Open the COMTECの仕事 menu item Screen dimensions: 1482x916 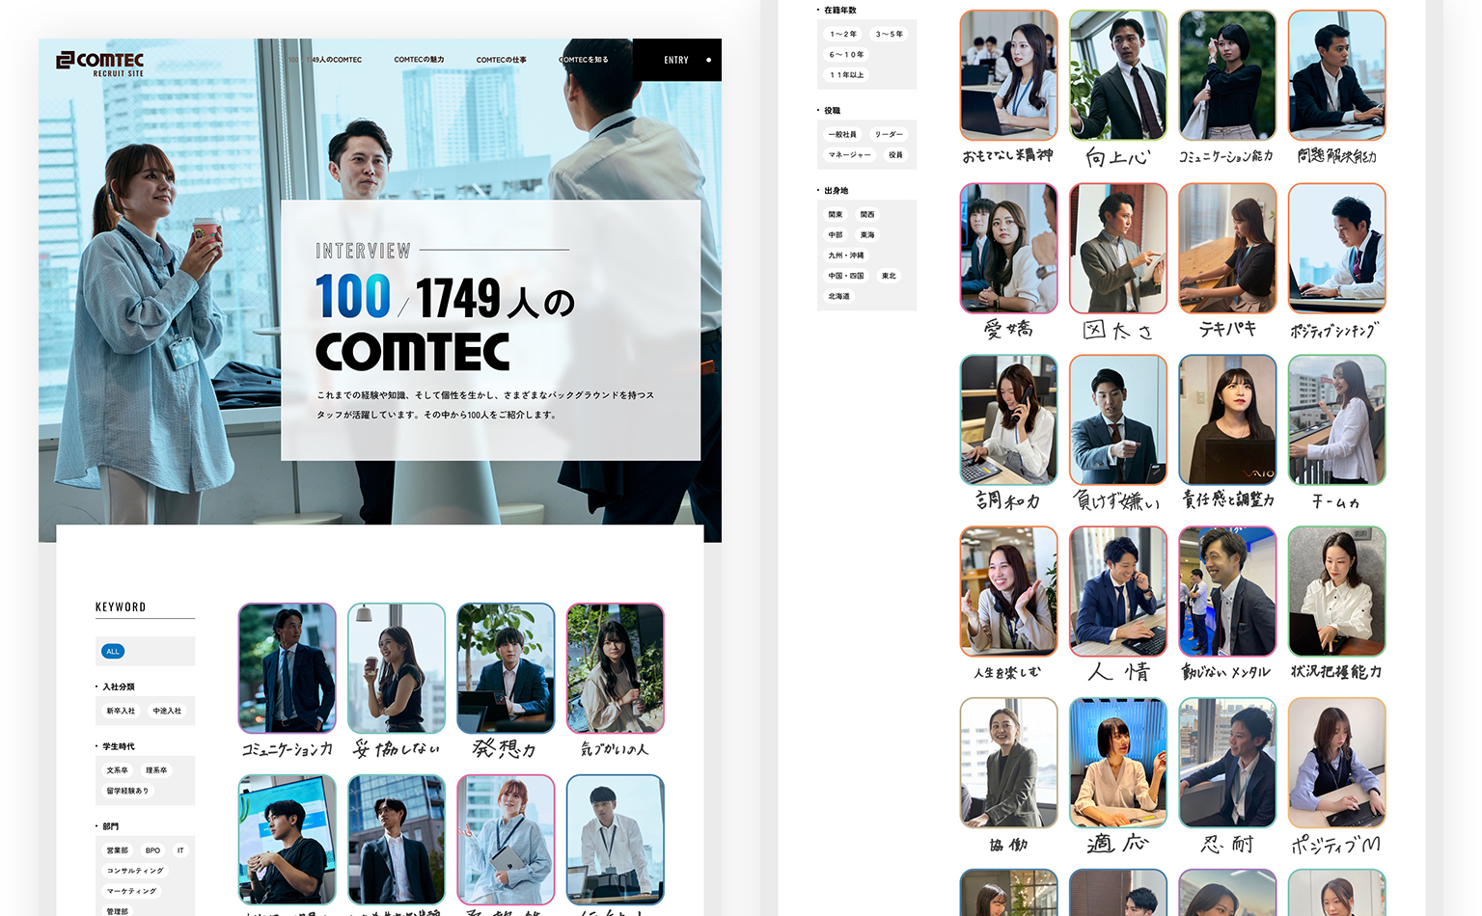[x=501, y=60]
